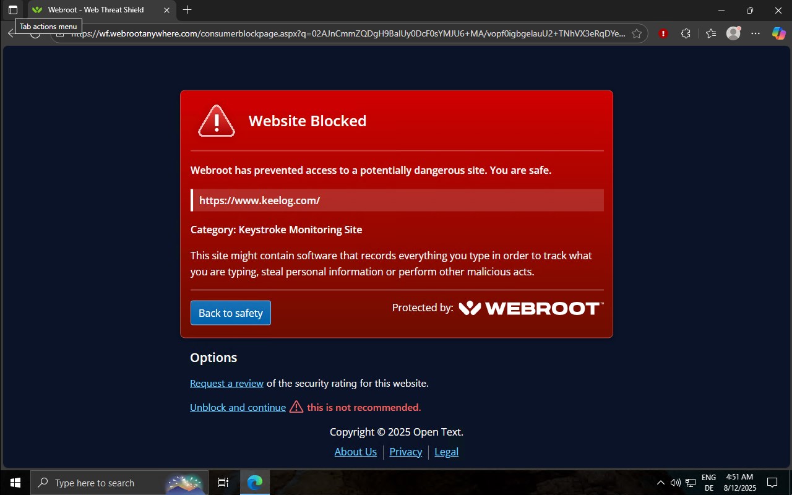Open the Request a review link
792x495 pixels.
point(226,384)
